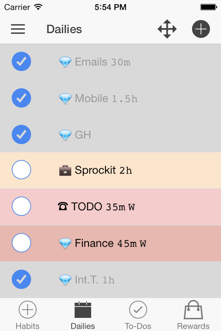Tap the briefcase icon beside Sprockit
The width and height of the screenshot is (221, 331).
pyautogui.click(x=65, y=170)
